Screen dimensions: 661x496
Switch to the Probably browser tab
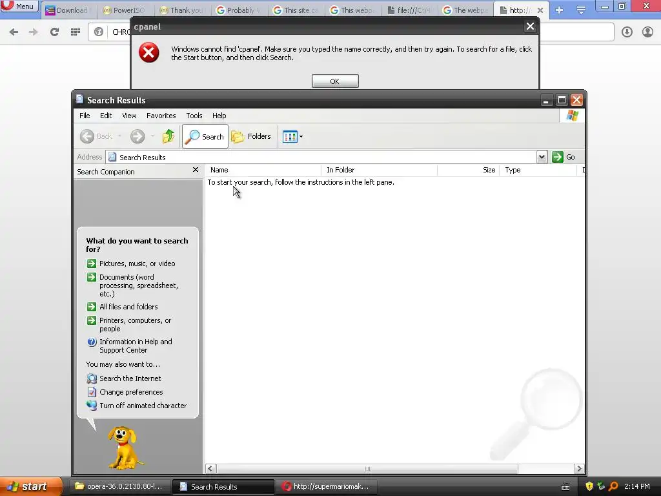pyautogui.click(x=239, y=10)
